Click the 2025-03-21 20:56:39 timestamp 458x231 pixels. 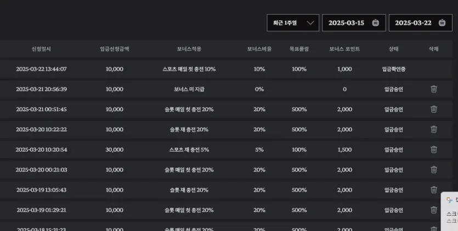click(x=41, y=89)
